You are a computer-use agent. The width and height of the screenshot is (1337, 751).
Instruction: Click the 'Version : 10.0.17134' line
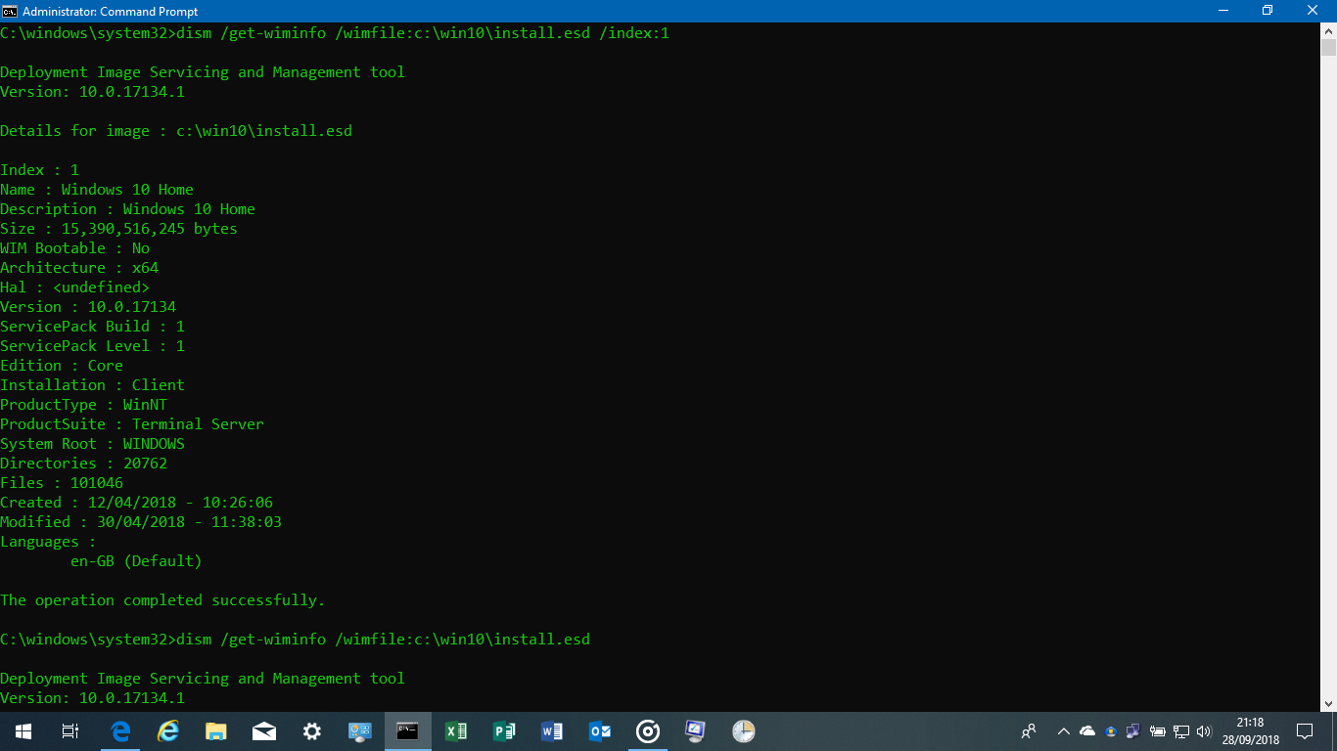point(88,307)
